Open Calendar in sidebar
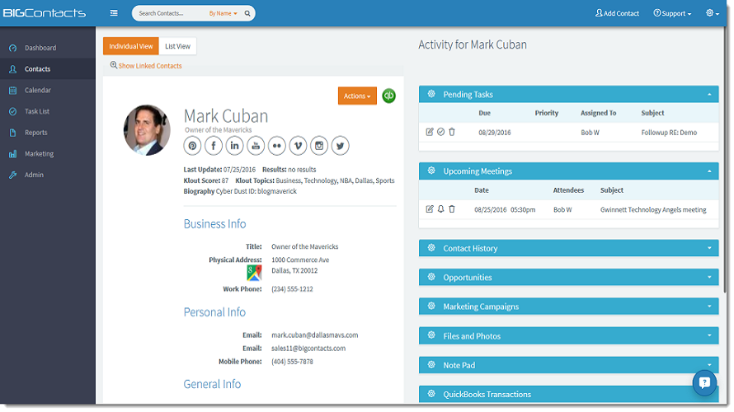Viewport: 734px width, 412px height. tap(48, 90)
